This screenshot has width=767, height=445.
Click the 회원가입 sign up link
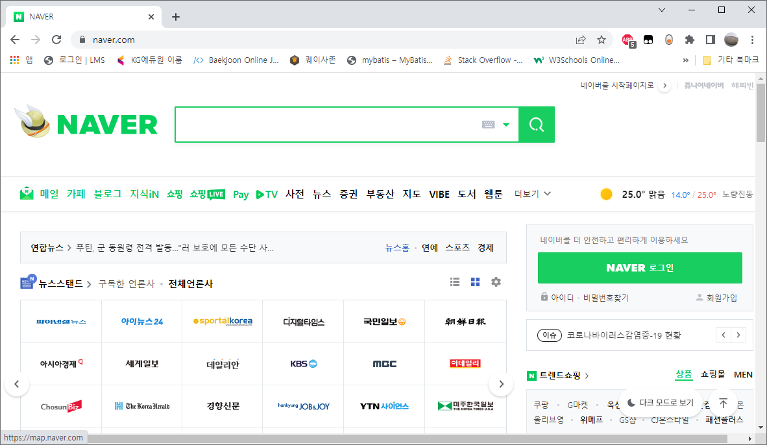(x=716, y=297)
